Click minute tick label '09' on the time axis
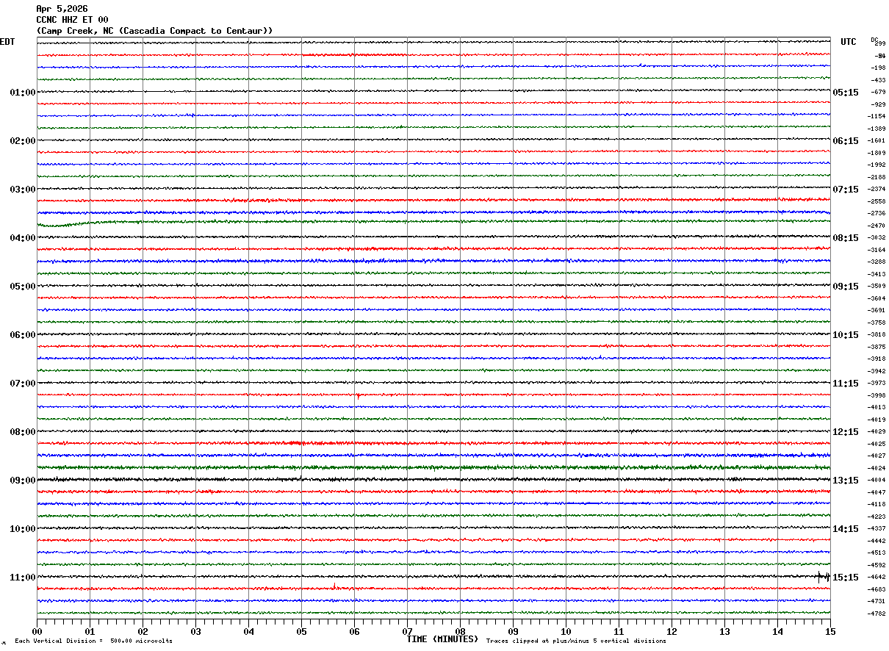Screen dimensions: 889x651 [x=513, y=631]
